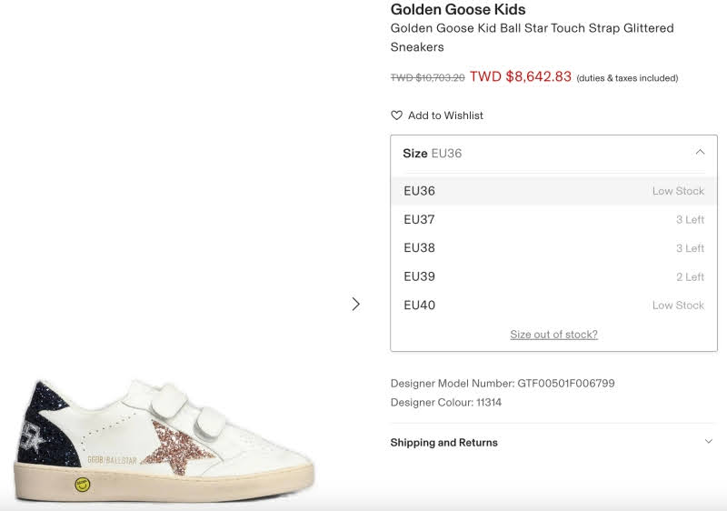Click the Add to Wishlist text

[445, 115]
